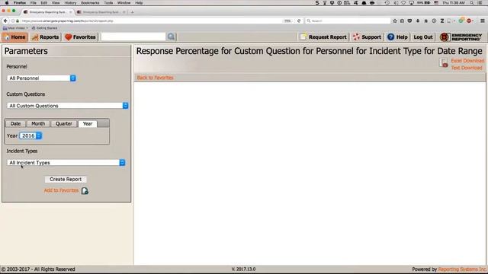Open the Notification Center icon in menu bar
Viewport: 488px width, 274px height.
(480, 3)
